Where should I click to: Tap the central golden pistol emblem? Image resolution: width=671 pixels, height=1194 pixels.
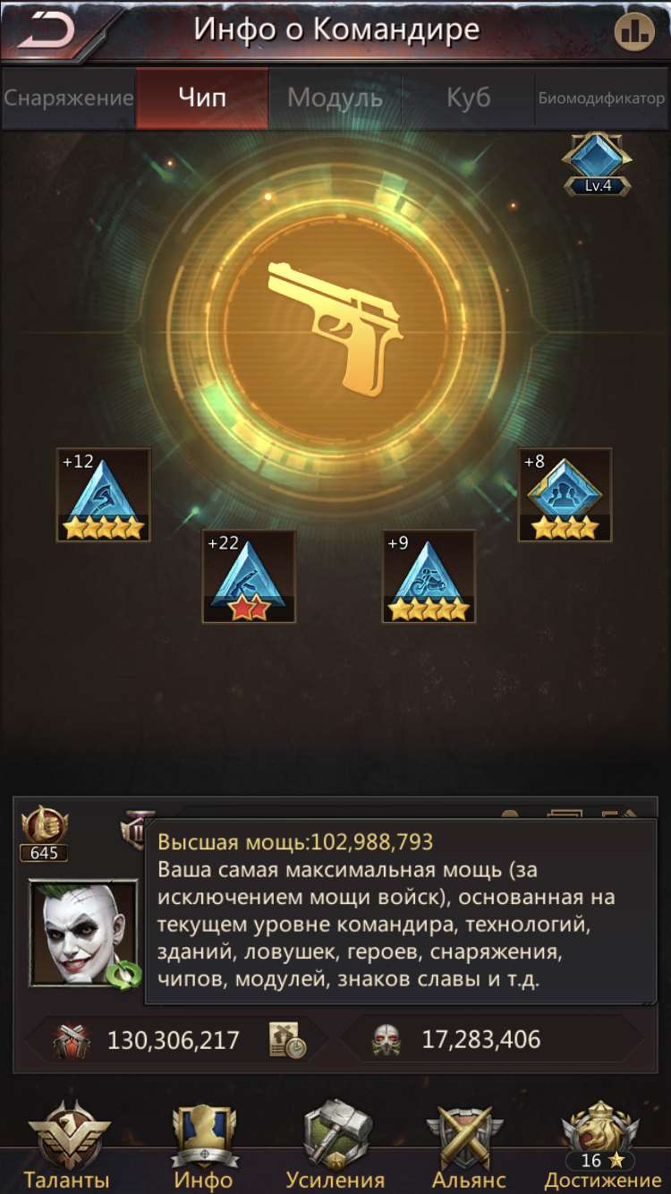(335, 327)
